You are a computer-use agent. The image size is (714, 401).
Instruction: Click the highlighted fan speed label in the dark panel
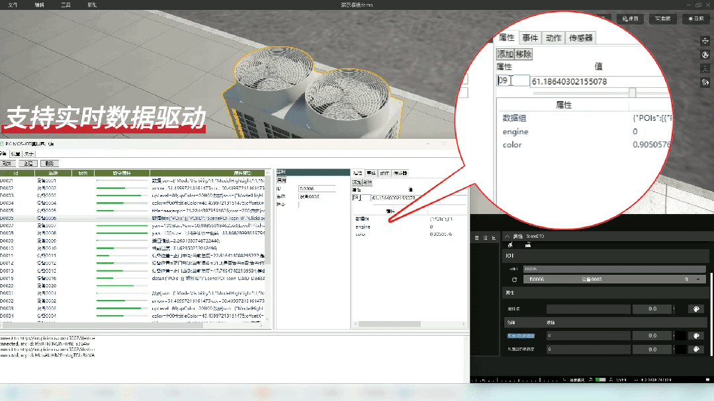click(x=521, y=336)
